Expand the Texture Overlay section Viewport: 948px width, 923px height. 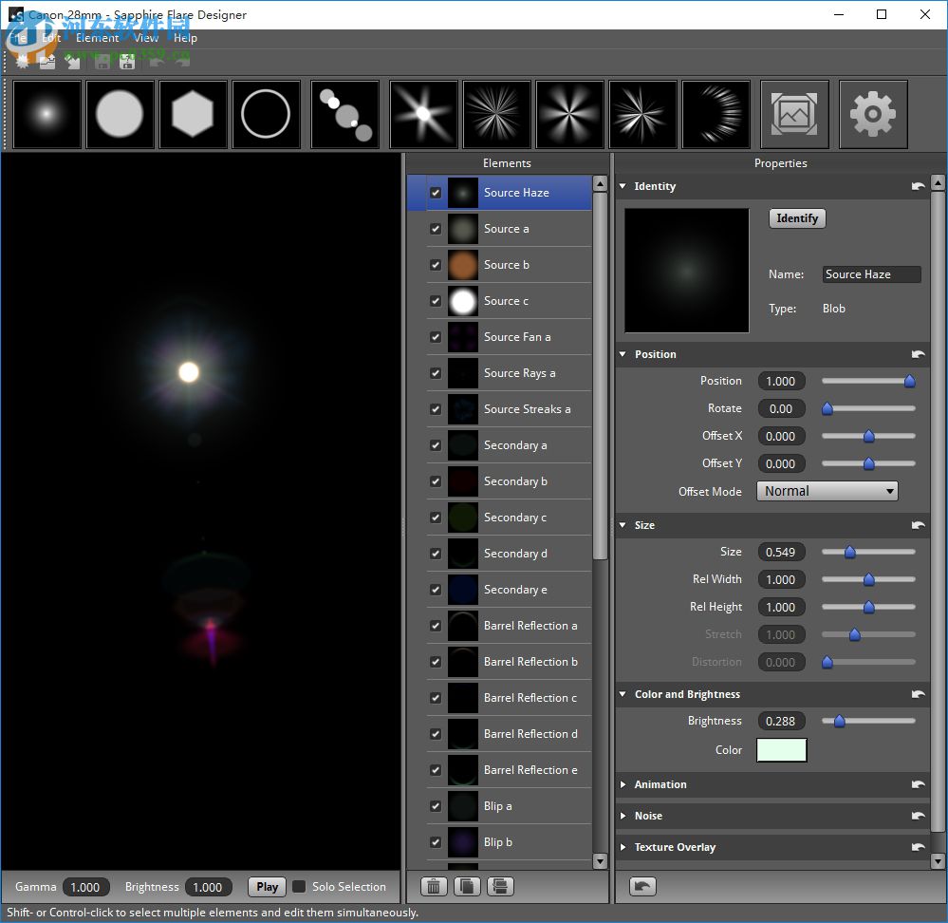(675, 847)
